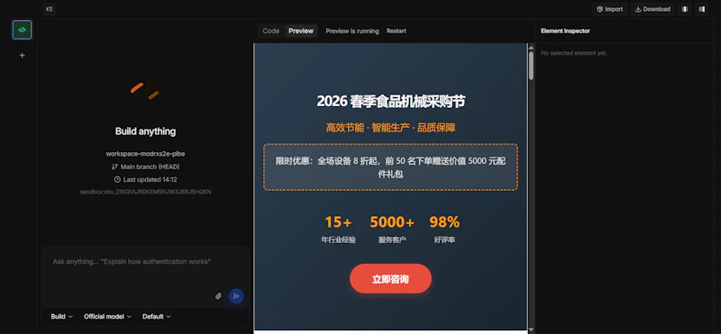Screen dimensions: 721x334
Task: Add a new workspace with plus icon
Action: [22, 56]
